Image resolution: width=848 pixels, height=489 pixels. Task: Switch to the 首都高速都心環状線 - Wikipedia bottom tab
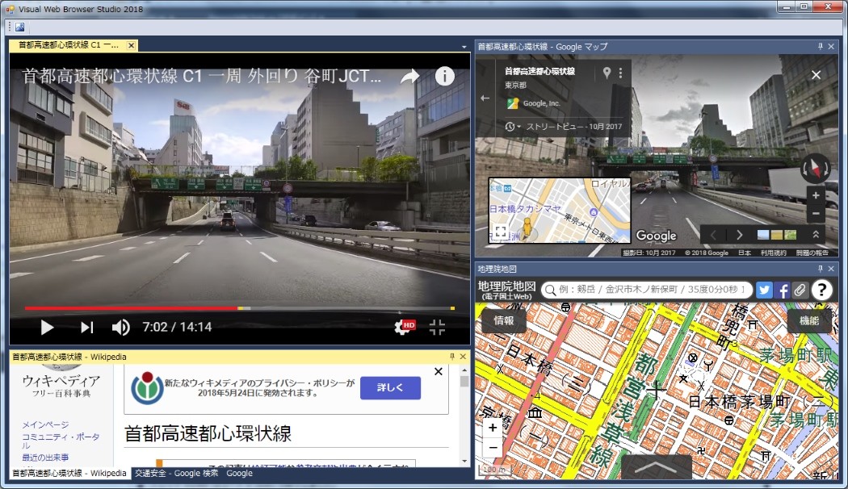coord(69,474)
